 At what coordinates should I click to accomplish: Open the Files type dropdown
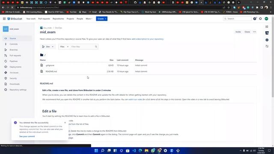[x=64, y=47]
